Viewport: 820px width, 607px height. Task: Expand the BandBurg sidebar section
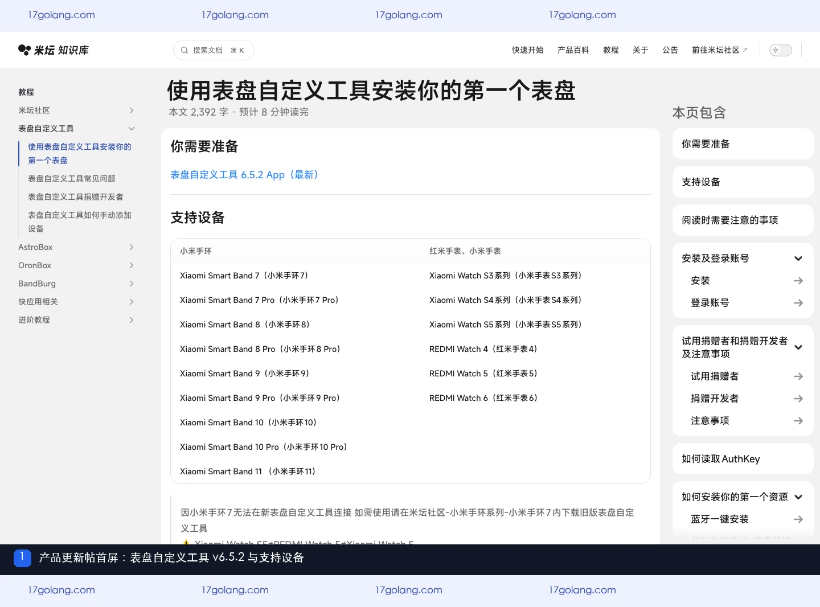click(x=132, y=284)
